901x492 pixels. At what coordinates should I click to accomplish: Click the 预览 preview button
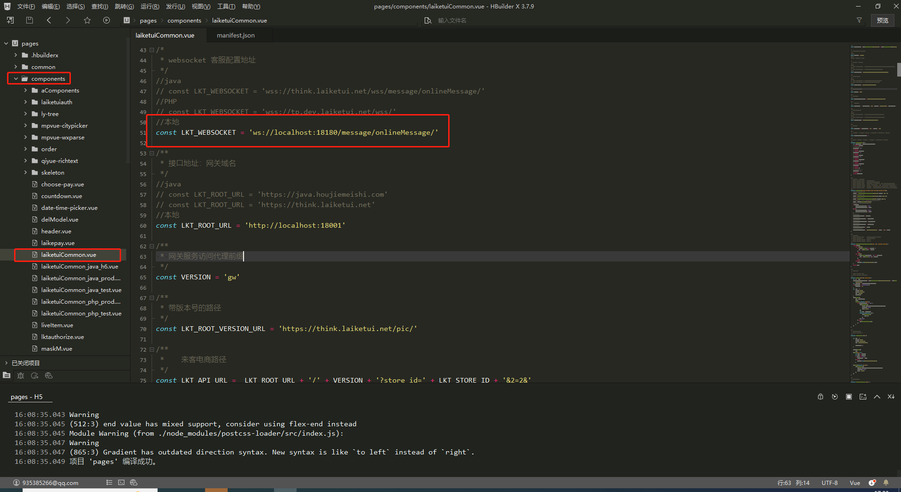click(882, 20)
